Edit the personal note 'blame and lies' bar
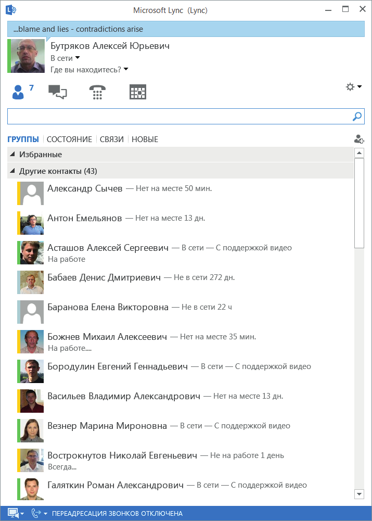Image resolution: width=372 pixels, height=521 pixels. pyautogui.click(x=186, y=29)
